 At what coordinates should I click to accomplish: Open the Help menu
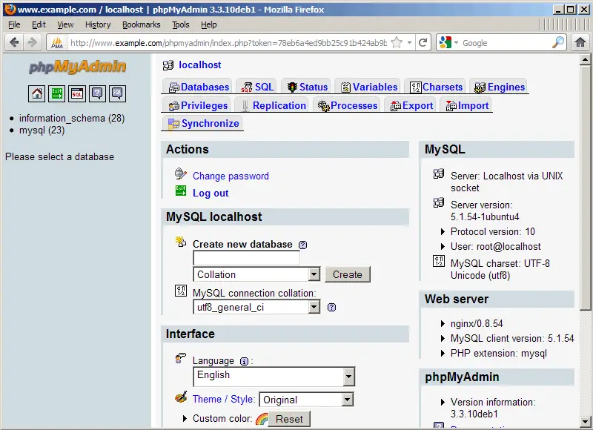tap(208, 24)
